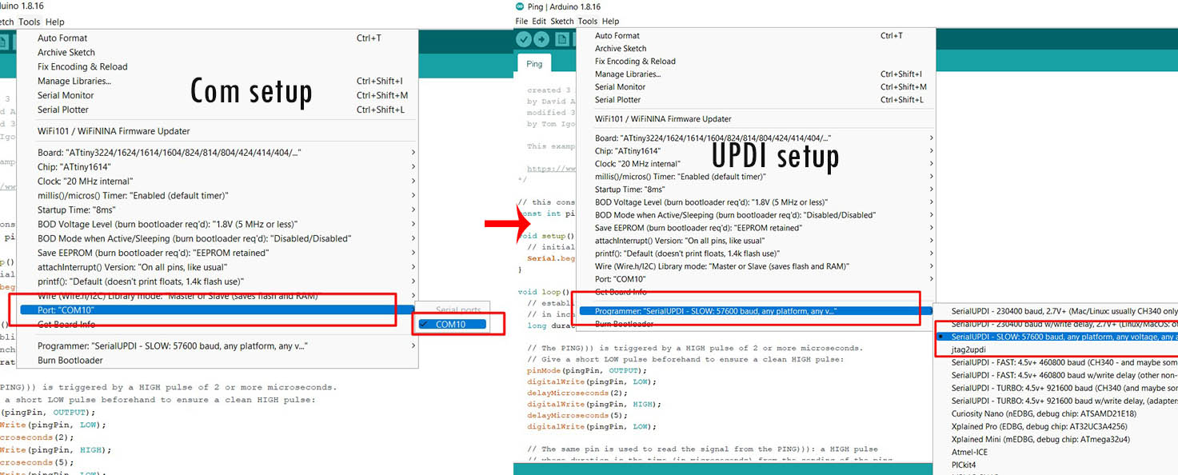This screenshot has height=475, width=1178.
Task: Click the Arduino logo in Ping title bar
Action: point(521,6)
